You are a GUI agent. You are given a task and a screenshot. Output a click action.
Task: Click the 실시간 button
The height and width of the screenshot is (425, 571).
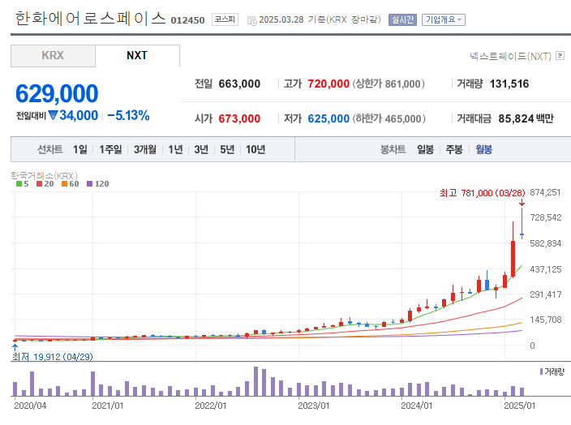(402, 19)
